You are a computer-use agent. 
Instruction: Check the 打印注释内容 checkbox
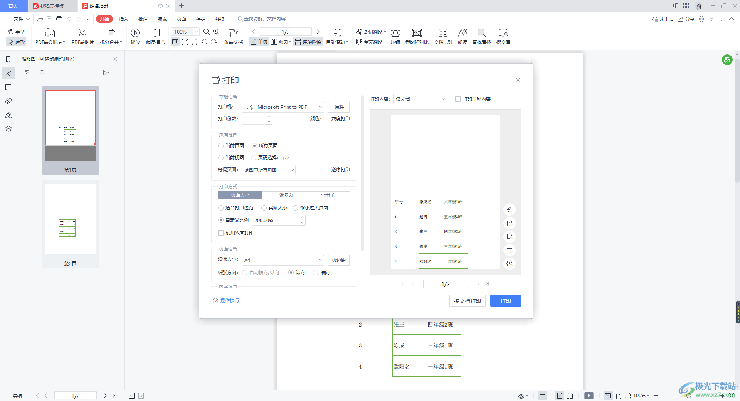tap(458, 99)
